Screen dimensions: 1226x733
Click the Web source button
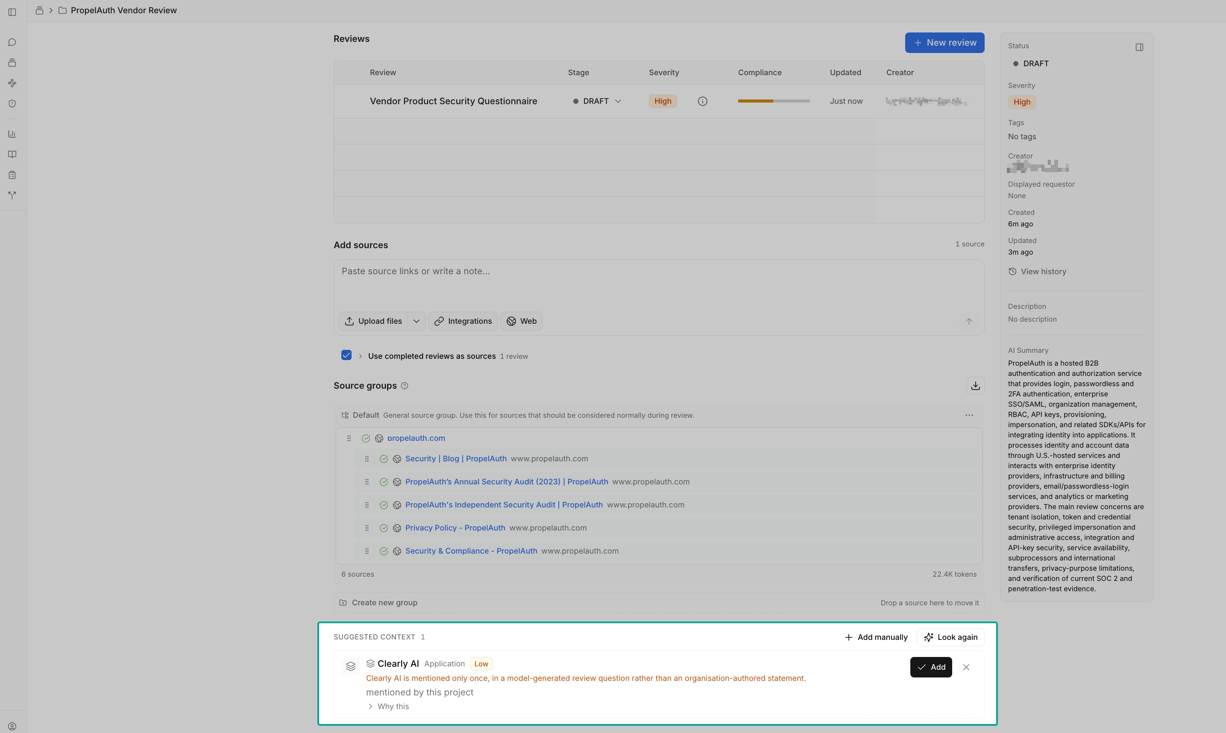click(x=521, y=321)
